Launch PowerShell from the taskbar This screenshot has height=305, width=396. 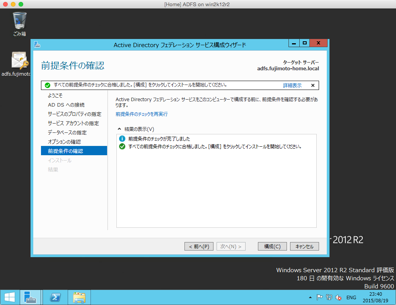point(55,297)
